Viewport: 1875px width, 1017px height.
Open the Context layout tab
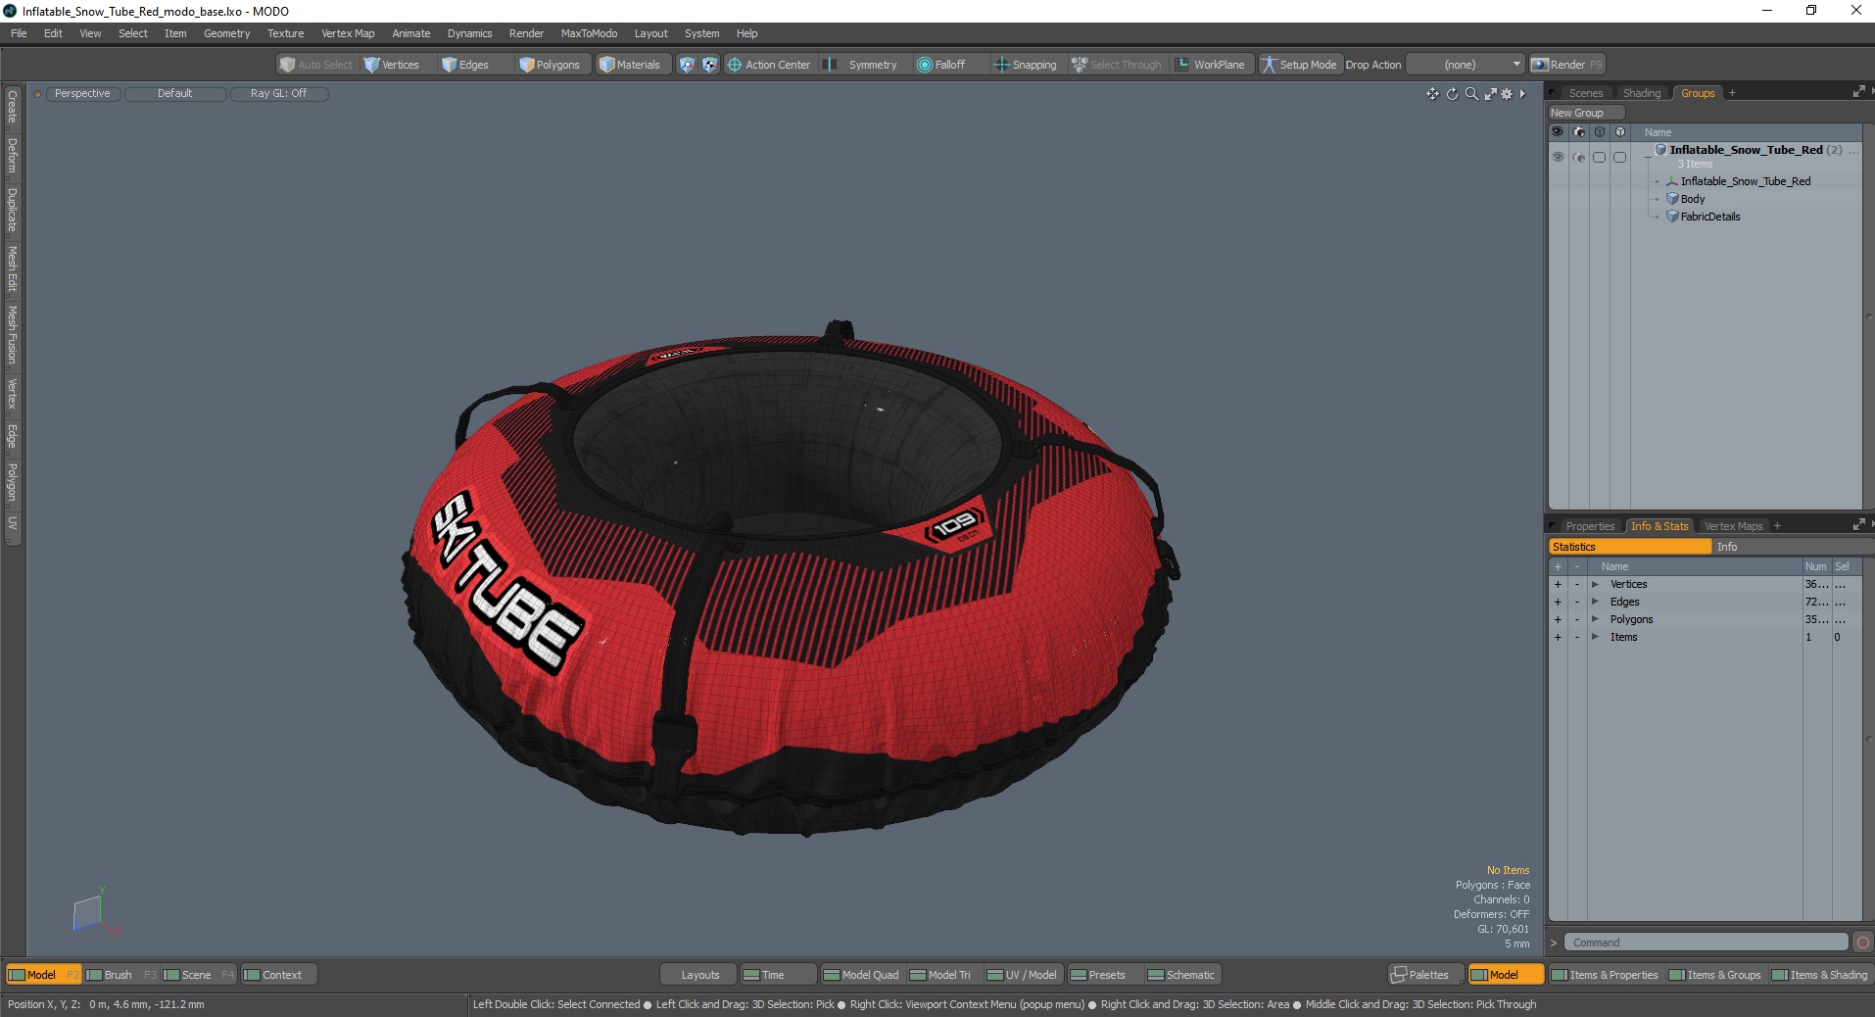pyautogui.click(x=279, y=975)
